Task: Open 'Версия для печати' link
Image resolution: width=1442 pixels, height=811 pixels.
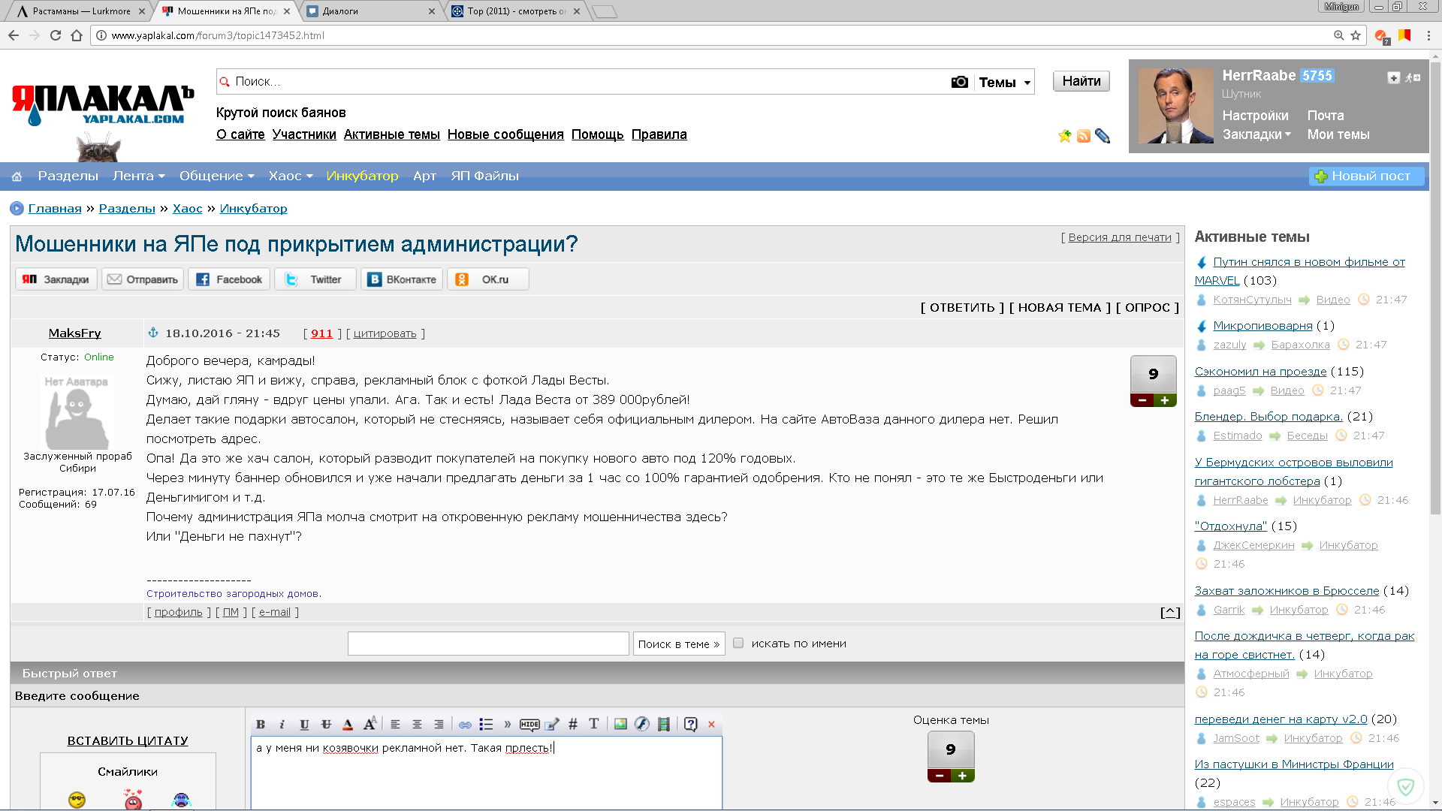Action: tap(1120, 237)
